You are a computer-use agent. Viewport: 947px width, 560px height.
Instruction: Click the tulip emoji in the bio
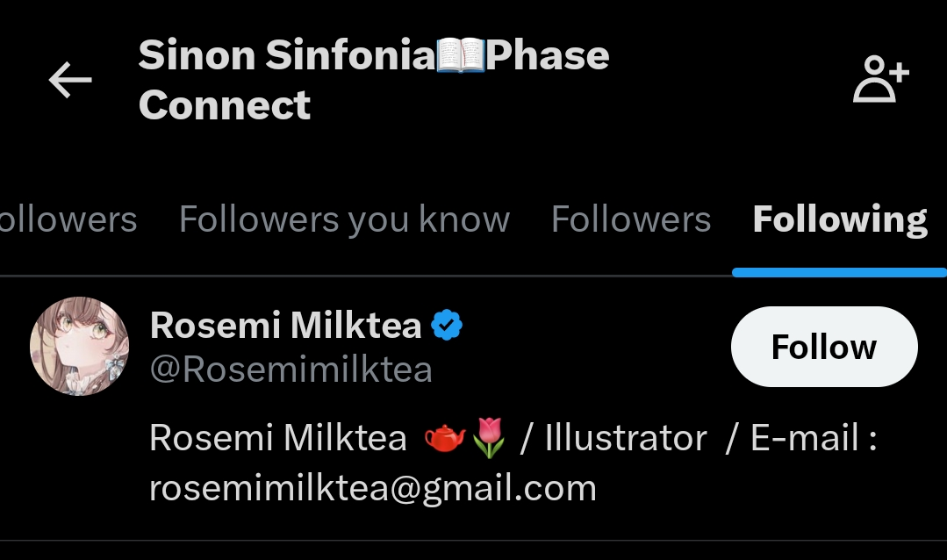489,438
